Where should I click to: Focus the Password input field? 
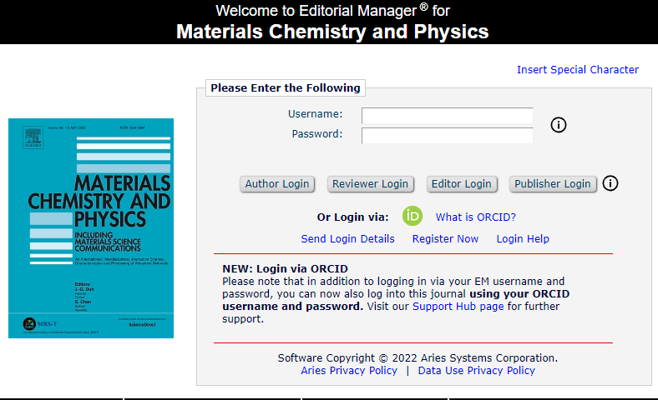447,135
